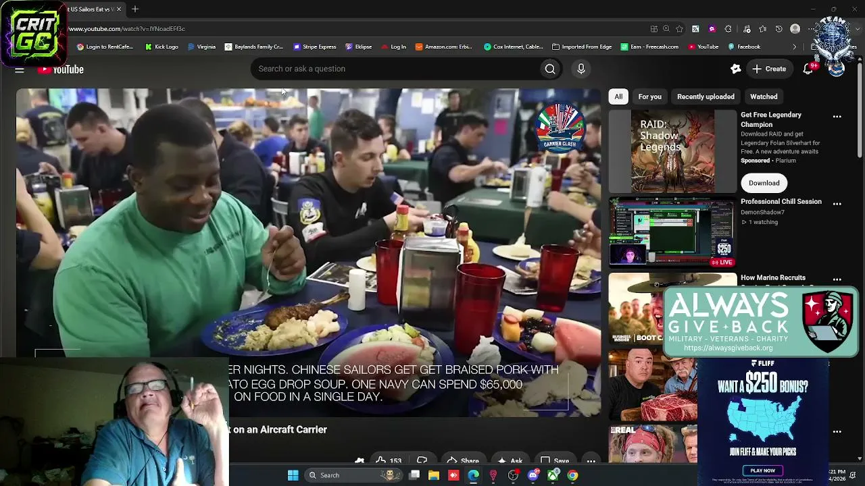Click the YouTube search magnifier button
Screen dimensions: 865x486
click(550, 69)
